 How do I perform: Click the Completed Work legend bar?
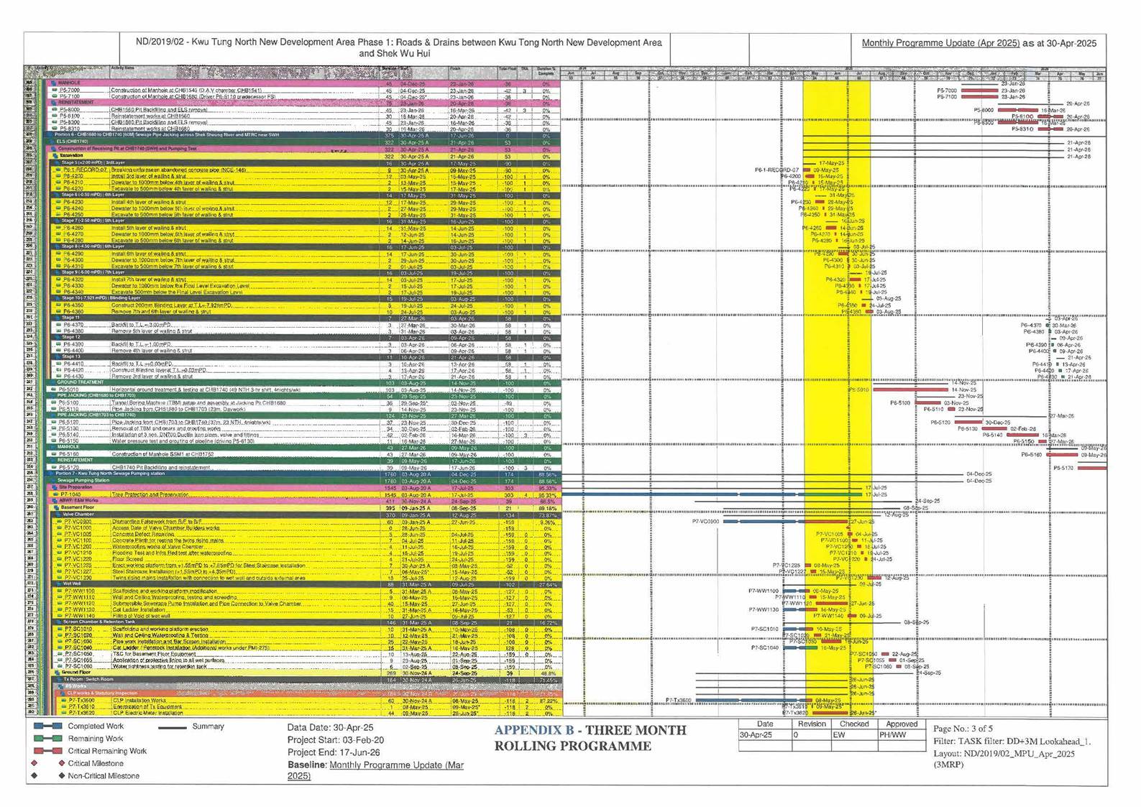(x=47, y=727)
